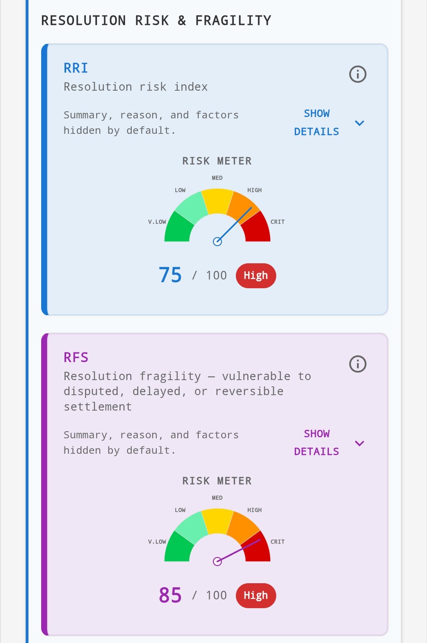427x643 pixels.
Task: Click the blue RRI card title
Action: 76,68
